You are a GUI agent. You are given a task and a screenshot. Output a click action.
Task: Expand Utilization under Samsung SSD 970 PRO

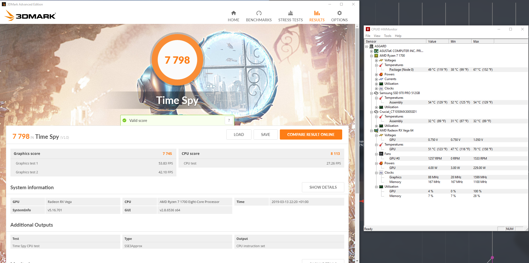pyautogui.click(x=376, y=107)
